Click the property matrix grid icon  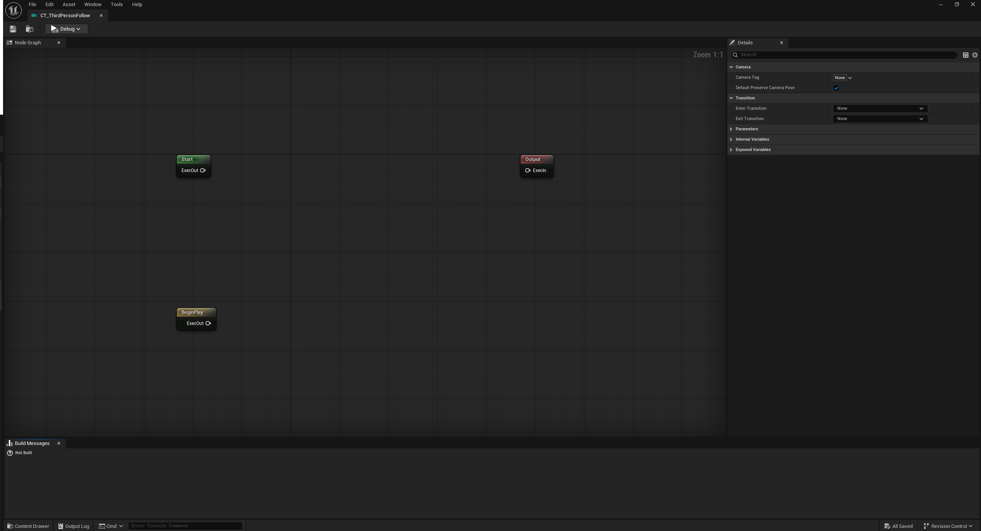[965, 55]
